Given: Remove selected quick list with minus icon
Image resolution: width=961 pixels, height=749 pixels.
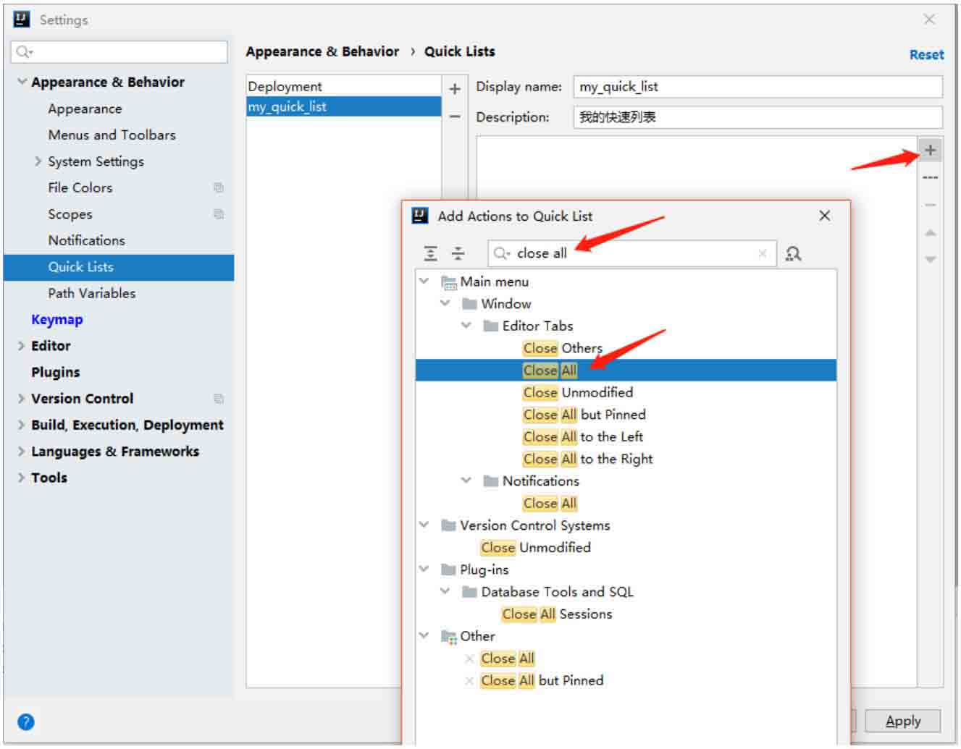Looking at the screenshot, I should (455, 117).
